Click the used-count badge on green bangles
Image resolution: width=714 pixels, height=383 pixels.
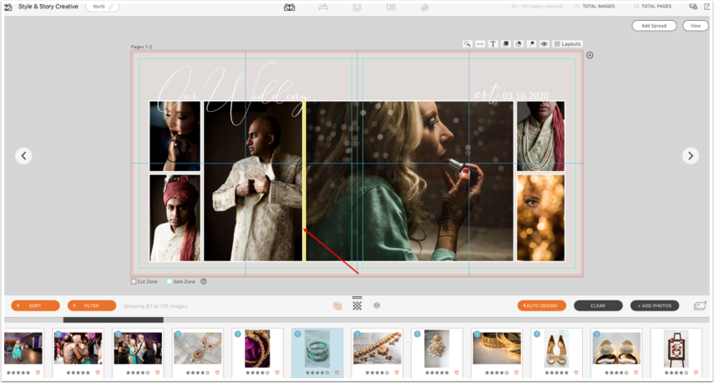click(297, 334)
